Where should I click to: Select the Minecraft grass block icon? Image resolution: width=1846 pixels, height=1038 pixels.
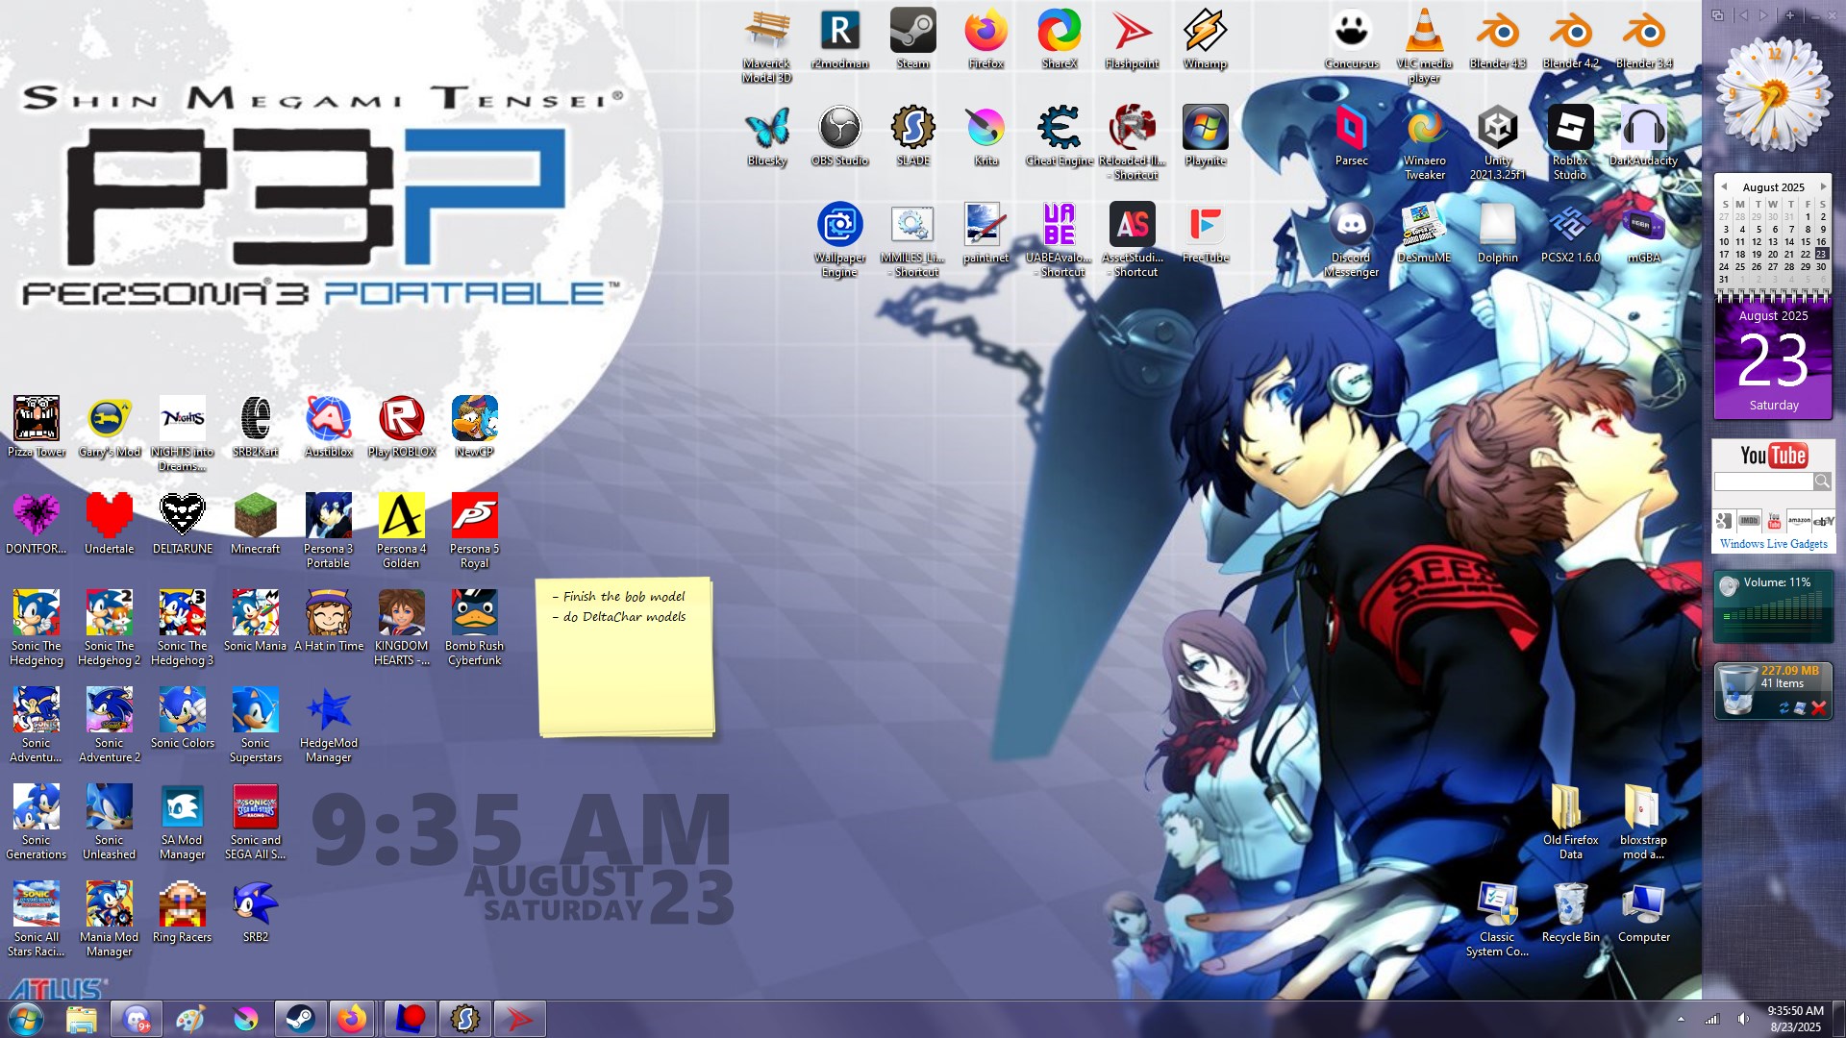coord(256,525)
